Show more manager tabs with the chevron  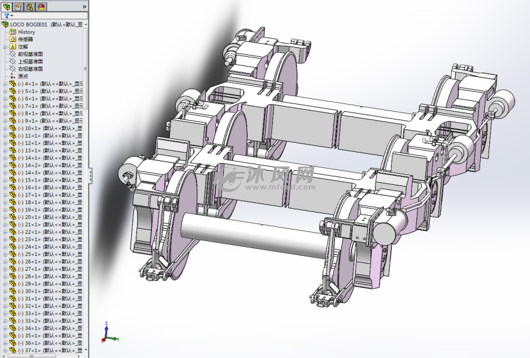point(84,6)
